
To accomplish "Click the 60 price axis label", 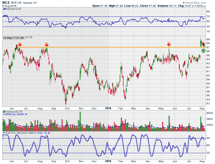I will tap(208, 76).
